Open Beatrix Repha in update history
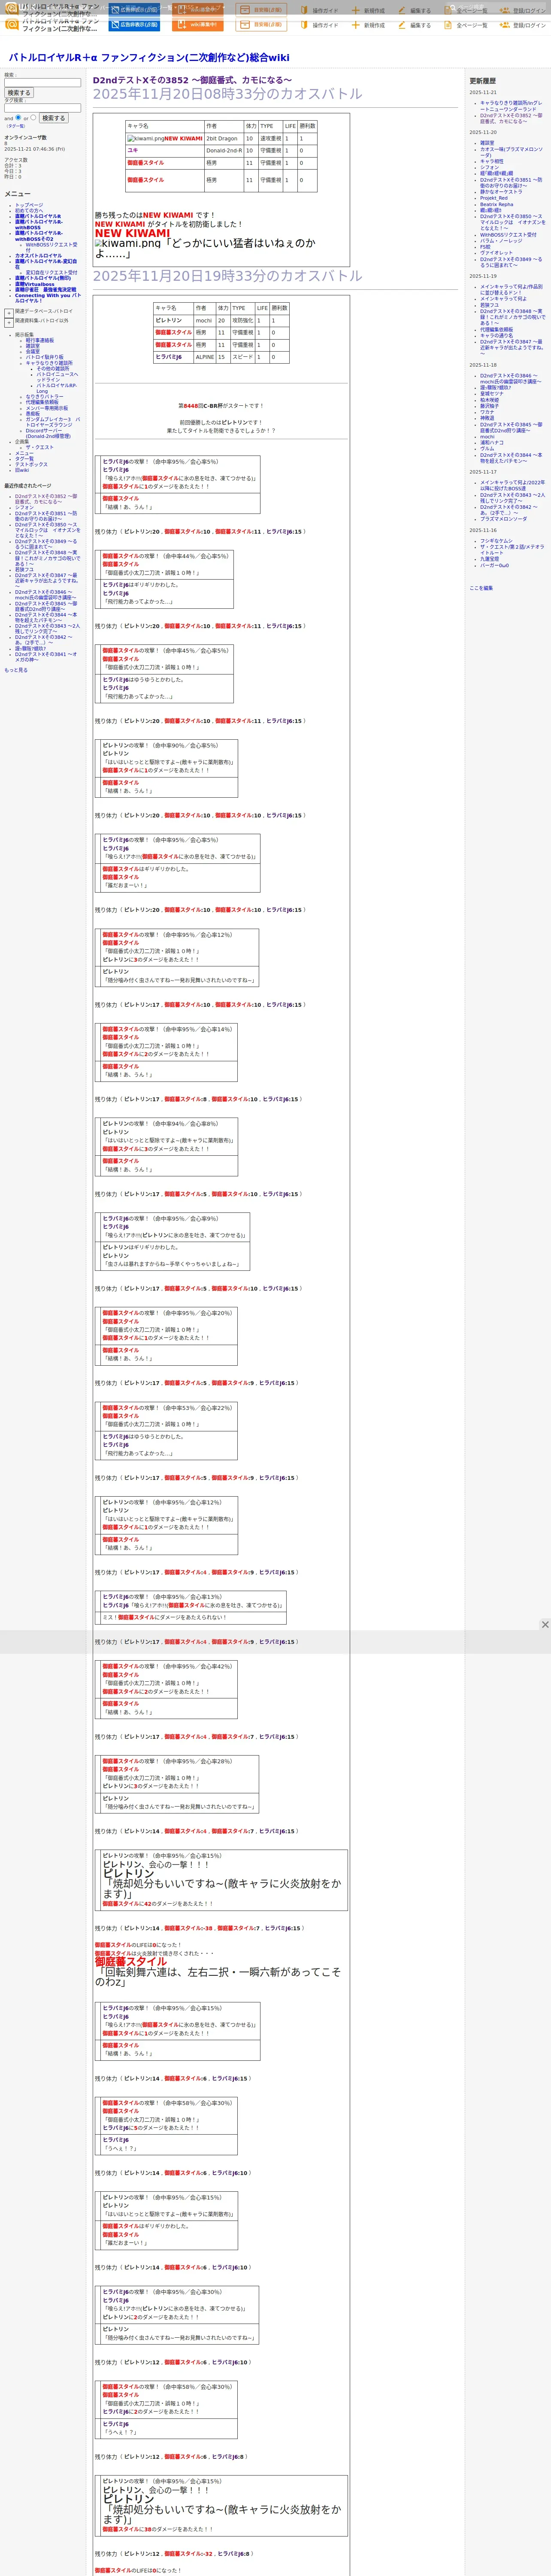 pyautogui.click(x=496, y=204)
